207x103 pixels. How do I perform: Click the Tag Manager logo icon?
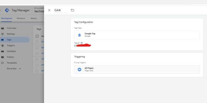click(x=7, y=10)
